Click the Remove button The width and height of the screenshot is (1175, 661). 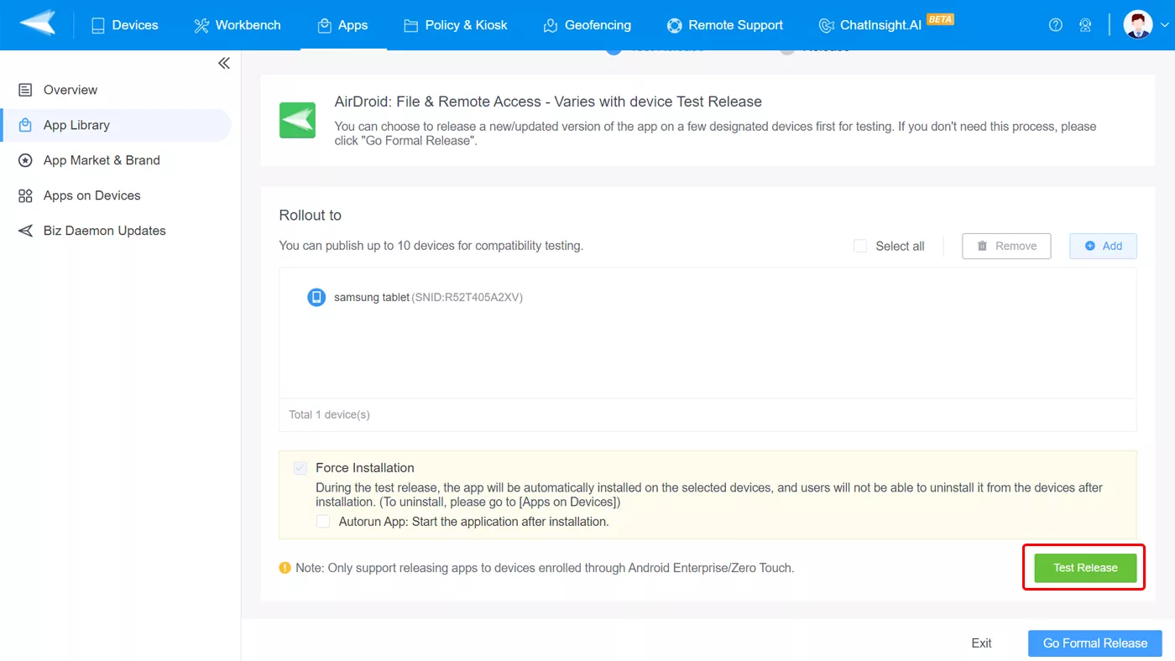point(1006,246)
